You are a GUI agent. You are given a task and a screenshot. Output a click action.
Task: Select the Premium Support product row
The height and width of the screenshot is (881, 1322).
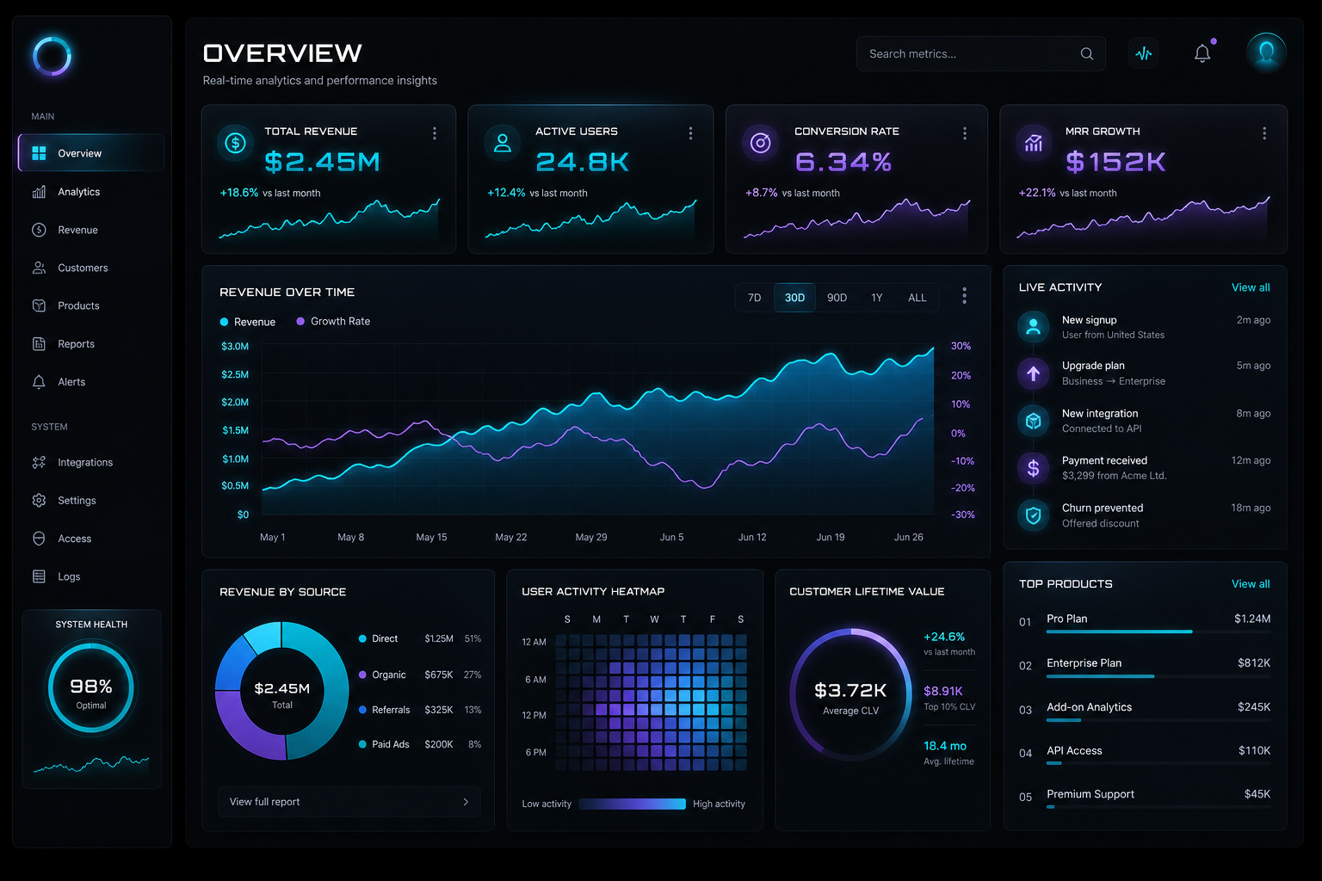[x=1145, y=798]
